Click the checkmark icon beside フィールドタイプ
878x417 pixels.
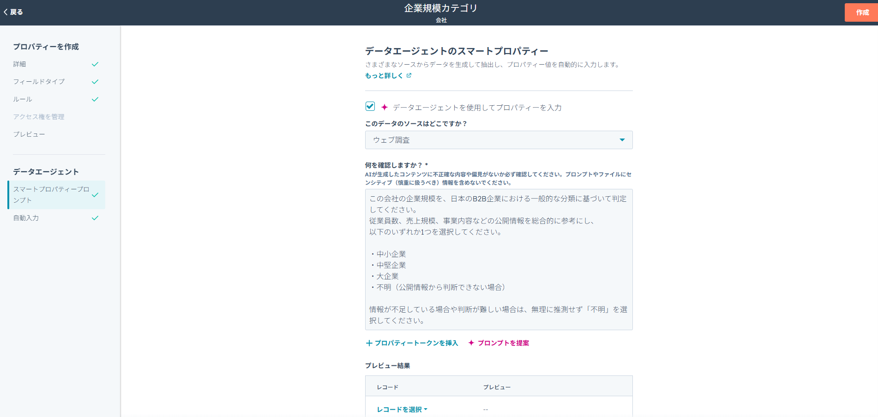click(x=95, y=81)
